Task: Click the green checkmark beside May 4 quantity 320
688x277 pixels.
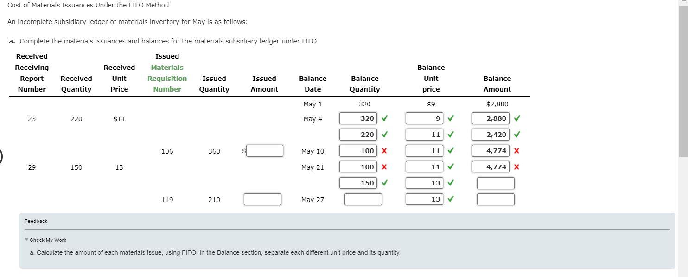Action: tap(383, 118)
